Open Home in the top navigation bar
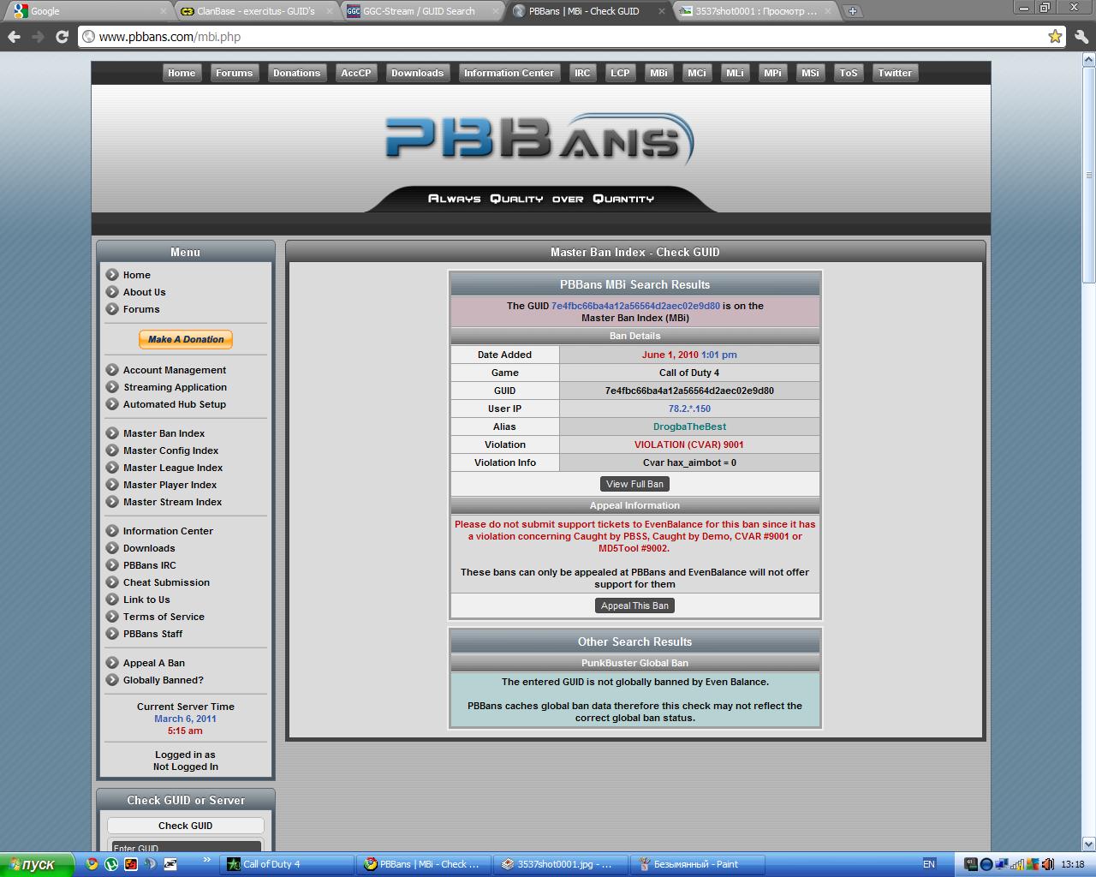Image resolution: width=1096 pixels, height=877 pixels. (x=182, y=74)
